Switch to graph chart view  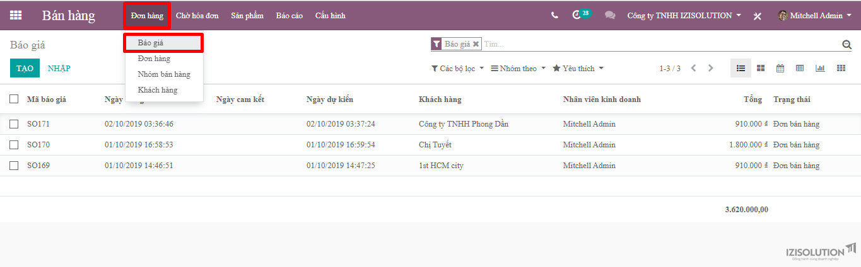[x=820, y=68]
